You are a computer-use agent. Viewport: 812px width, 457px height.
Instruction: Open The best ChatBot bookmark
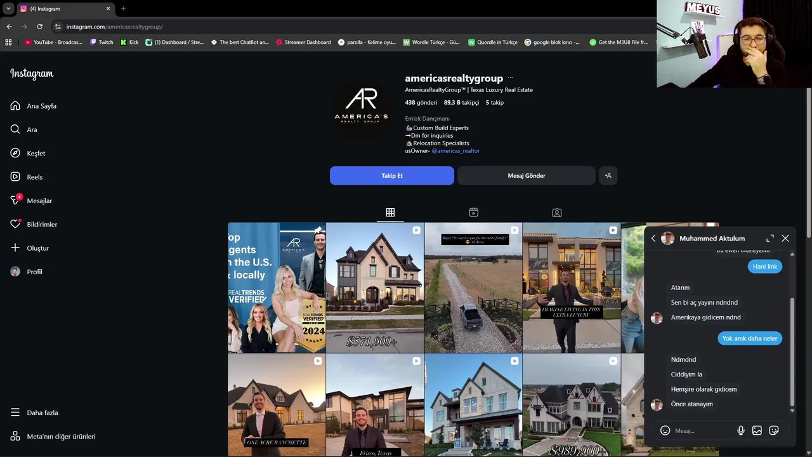click(240, 43)
